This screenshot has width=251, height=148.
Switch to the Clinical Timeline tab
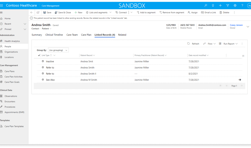(54, 35)
